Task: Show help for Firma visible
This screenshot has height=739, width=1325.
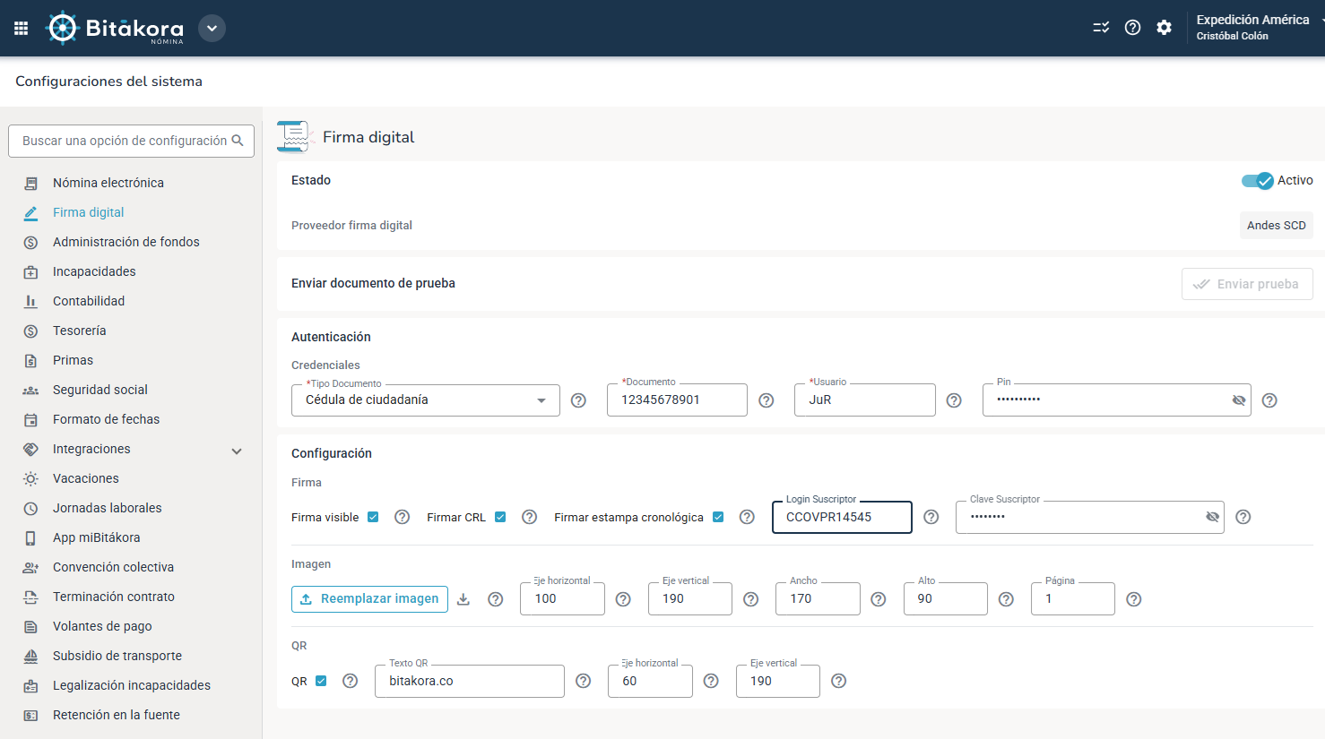Action: pyautogui.click(x=402, y=517)
